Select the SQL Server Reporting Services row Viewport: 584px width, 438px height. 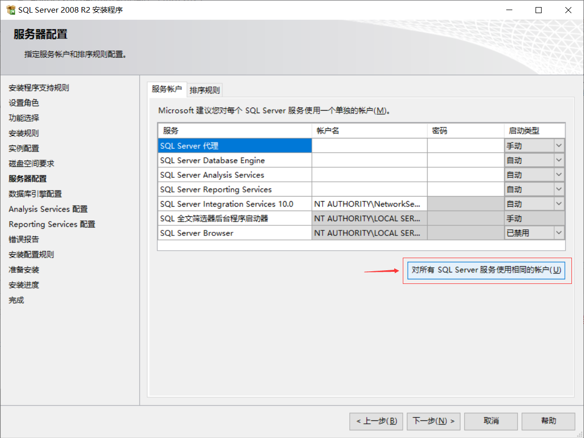tap(235, 189)
